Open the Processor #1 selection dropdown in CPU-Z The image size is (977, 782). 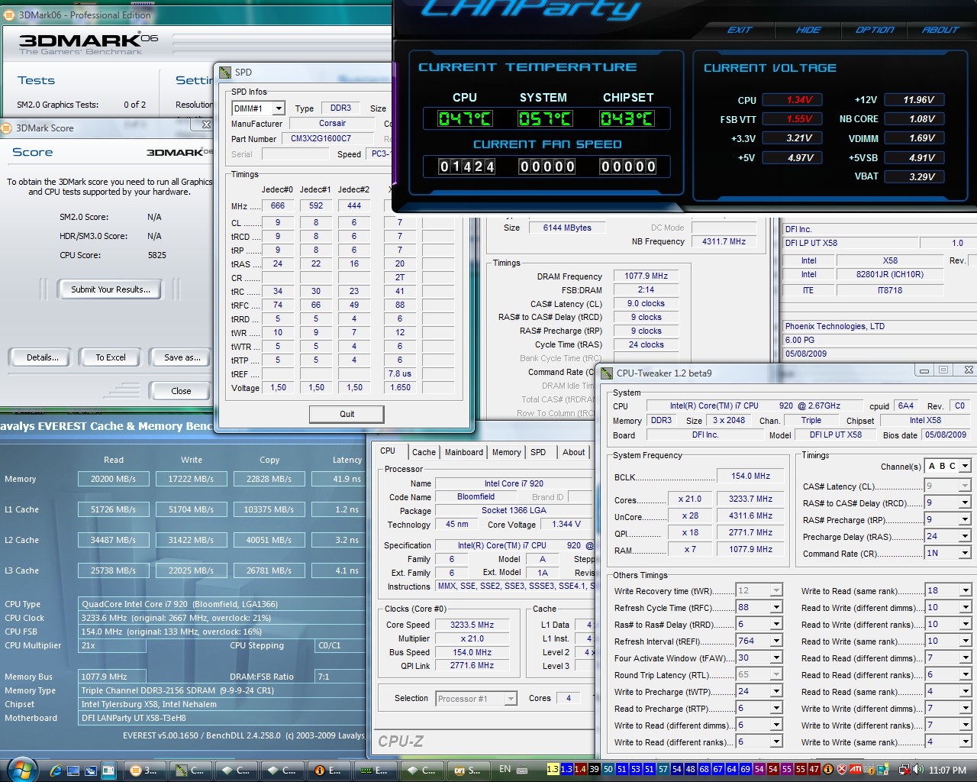coord(511,699)
